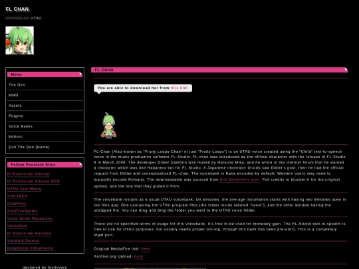Select Exit The Den (Home)

point(29,147)
